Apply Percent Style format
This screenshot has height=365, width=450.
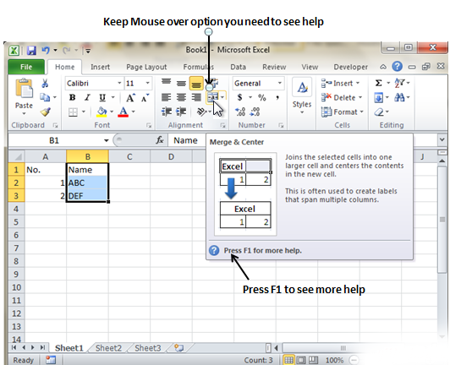(261, 97)
